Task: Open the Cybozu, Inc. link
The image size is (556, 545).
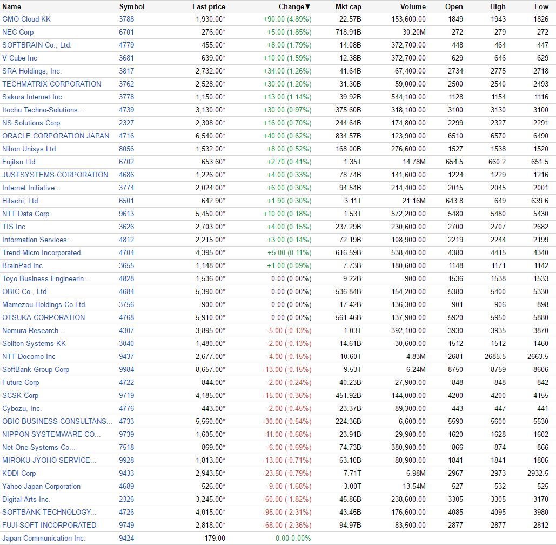Action: coord(22,409)
